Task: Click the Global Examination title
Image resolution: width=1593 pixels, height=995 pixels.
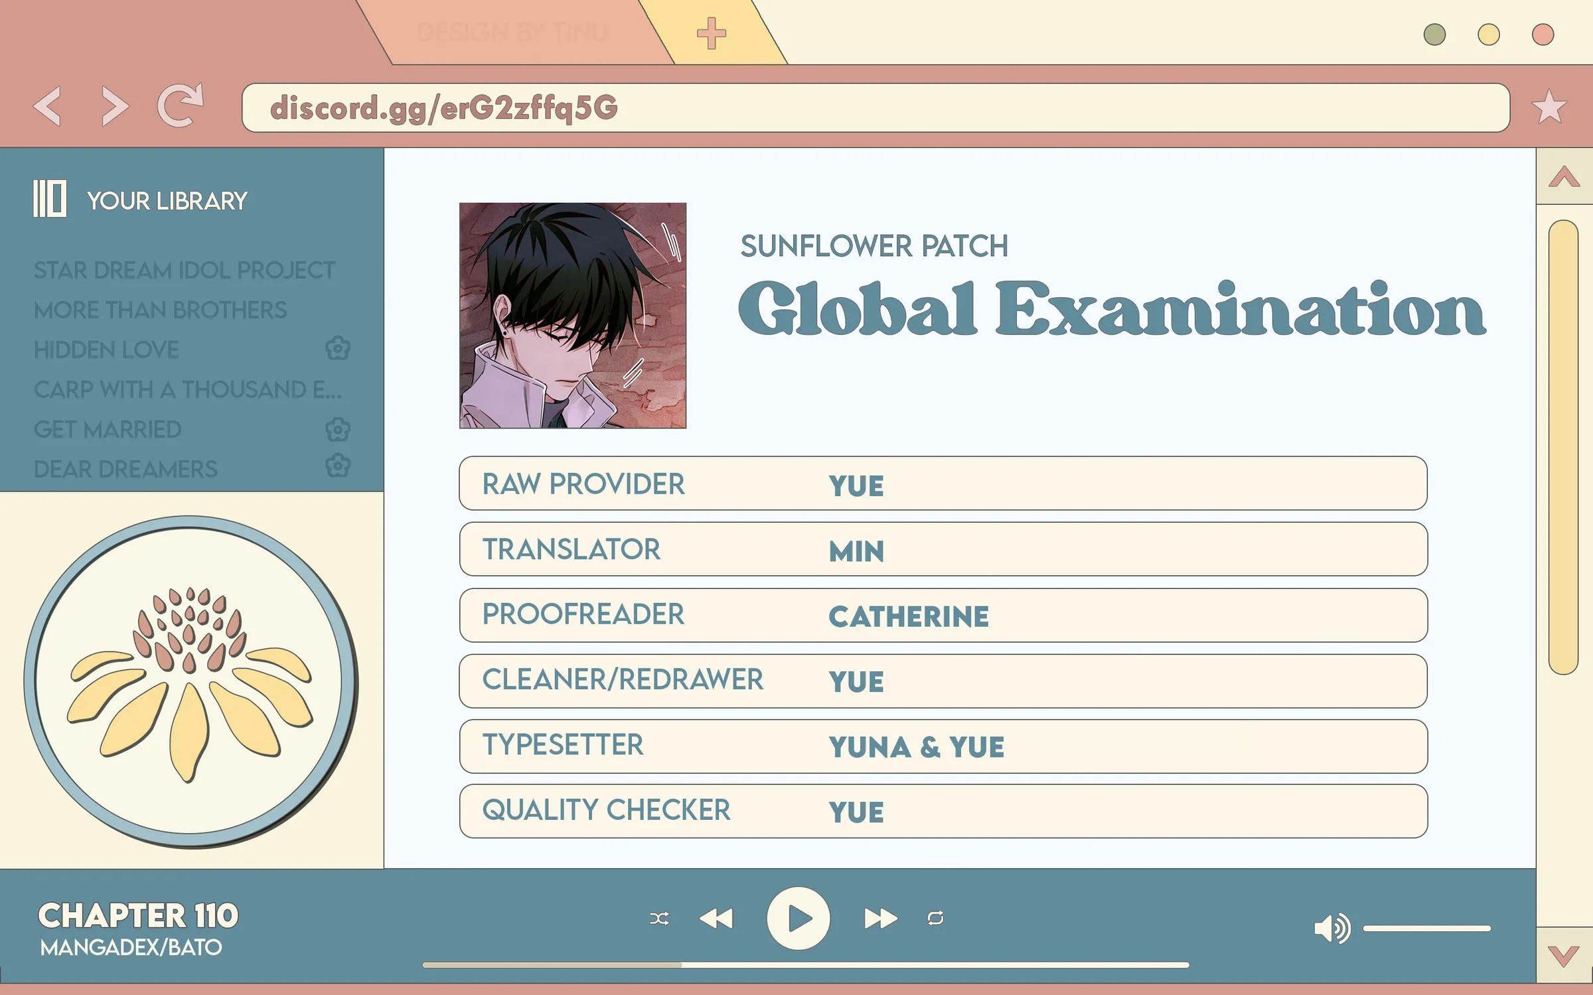Action: (x=1111, y=309)
